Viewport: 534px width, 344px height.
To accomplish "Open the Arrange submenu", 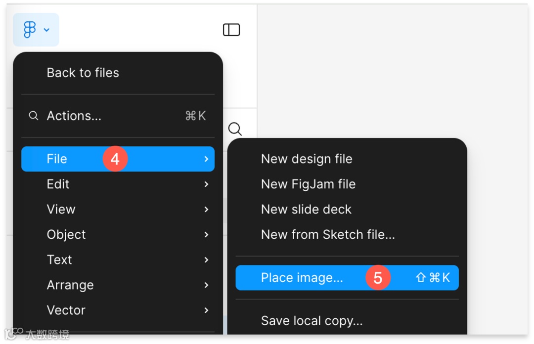I will point(118,285).
